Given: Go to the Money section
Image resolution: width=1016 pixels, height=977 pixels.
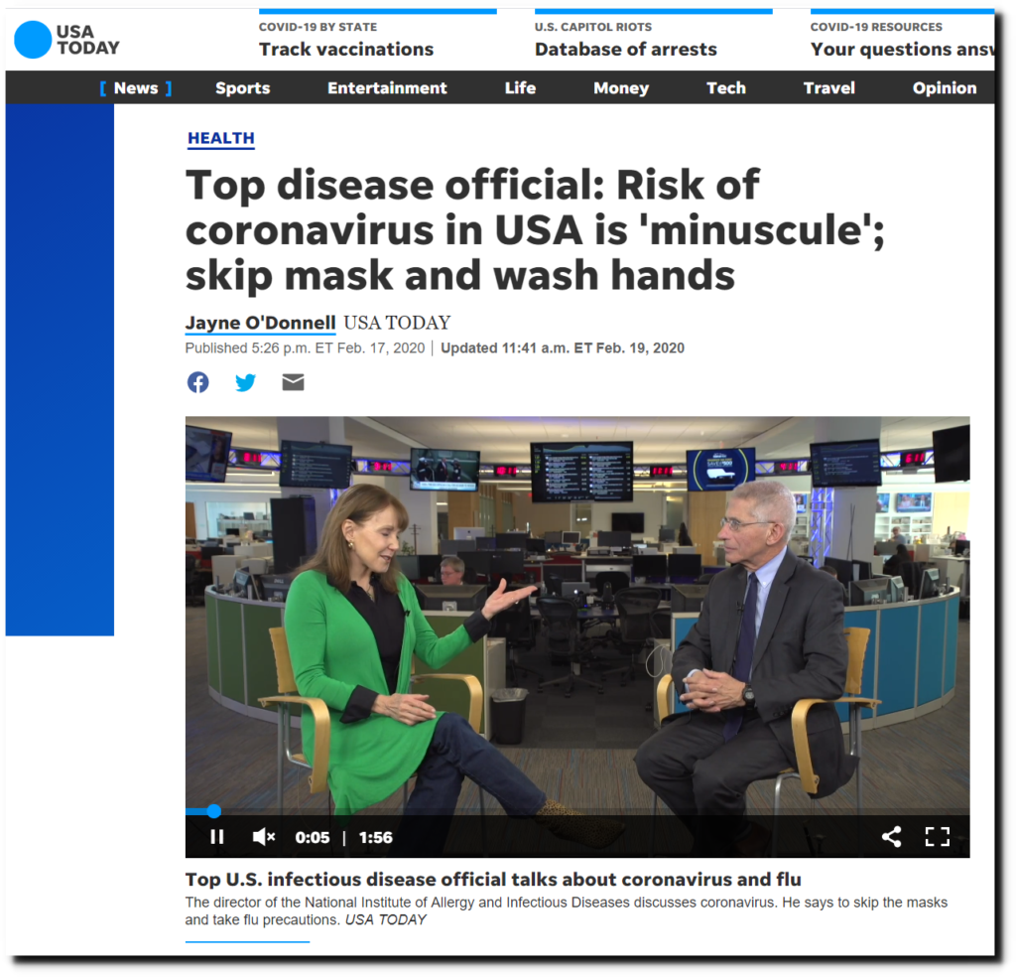Looking at the screenshot, I should pos(621,88).
